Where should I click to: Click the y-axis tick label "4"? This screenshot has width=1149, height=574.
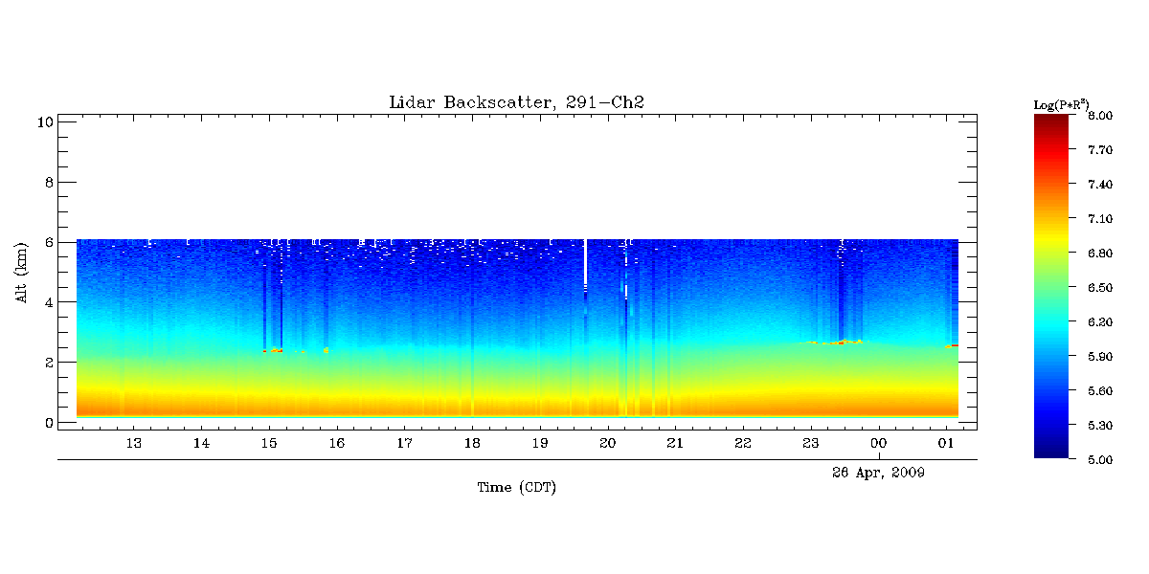click(x=48, y=302)
